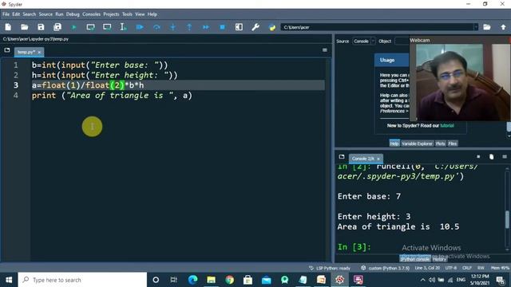511x287 pixels.
Task: Open the Edit menu
Action: (16, 14)
